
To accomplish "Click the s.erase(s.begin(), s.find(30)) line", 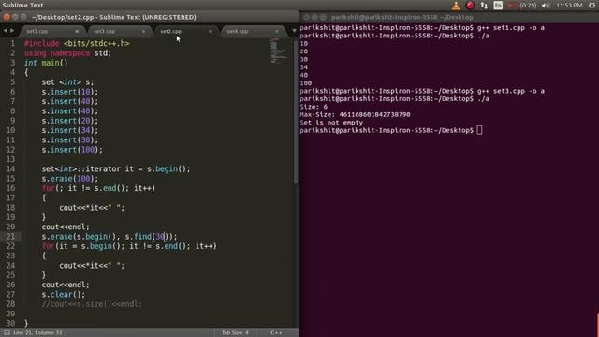I will 110,237.
